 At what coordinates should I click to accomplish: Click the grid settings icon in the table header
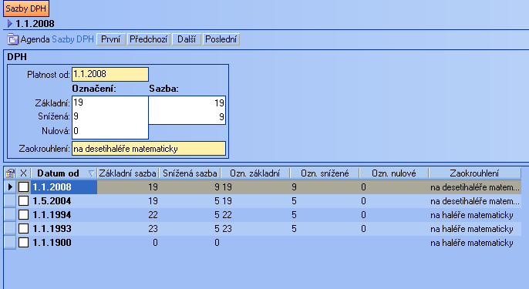coord(10,173)
